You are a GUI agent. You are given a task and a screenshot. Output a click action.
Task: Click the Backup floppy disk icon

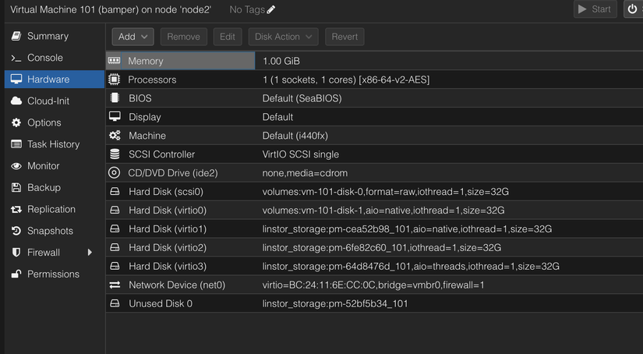tap(16, 187)
